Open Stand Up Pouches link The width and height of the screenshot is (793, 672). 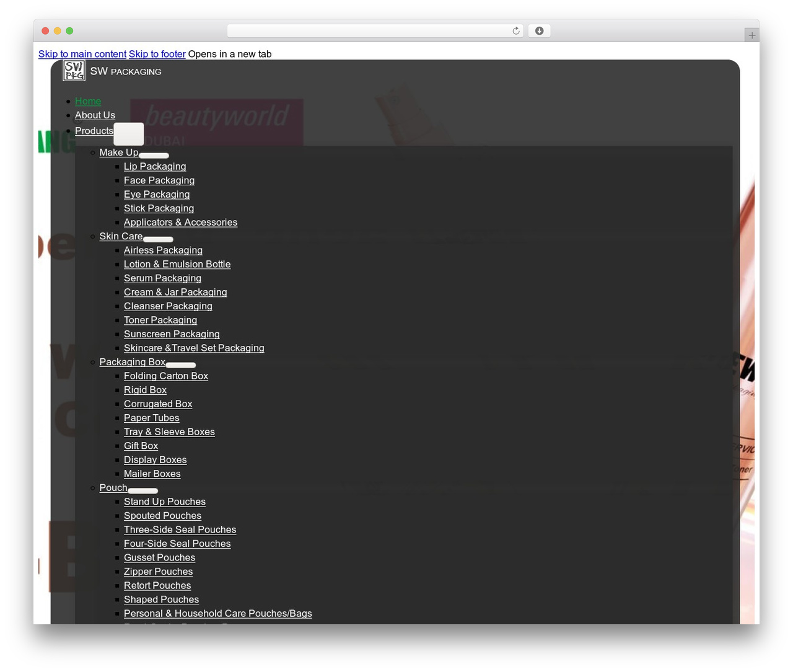[165, 502]
